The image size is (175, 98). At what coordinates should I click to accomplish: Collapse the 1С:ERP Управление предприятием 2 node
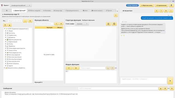pyautogui.click(x=4, y=29)
